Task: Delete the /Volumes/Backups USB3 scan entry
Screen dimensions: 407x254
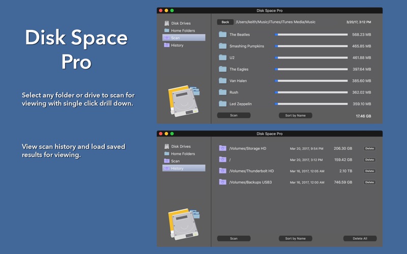Action: [370, 182]
